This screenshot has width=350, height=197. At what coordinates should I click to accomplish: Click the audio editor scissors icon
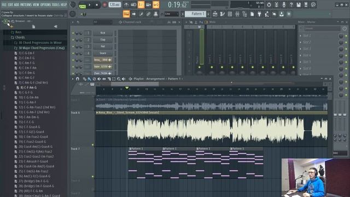[x=276, y=4]
